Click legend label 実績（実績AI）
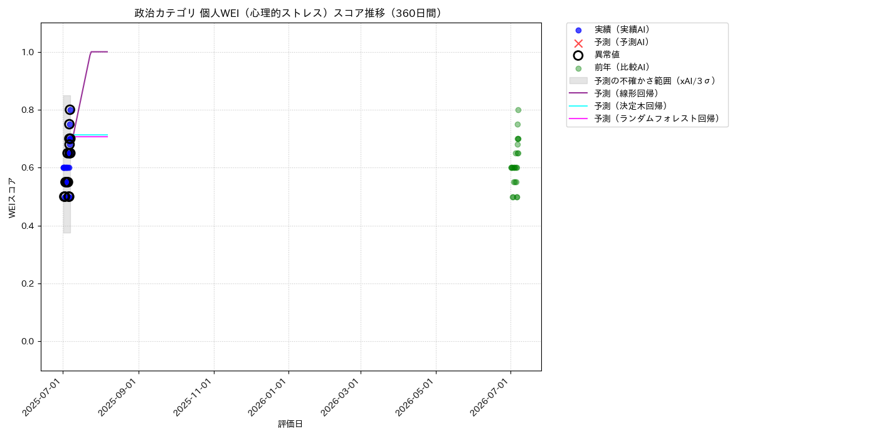Image resolution: width=878 pixels, height=439 pixels. coord(622,29)
